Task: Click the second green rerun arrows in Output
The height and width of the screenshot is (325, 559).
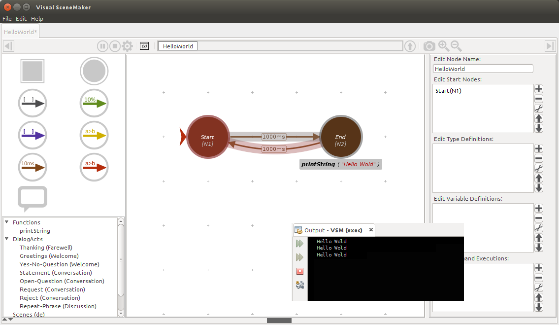Action: click(x=300, y=257)
